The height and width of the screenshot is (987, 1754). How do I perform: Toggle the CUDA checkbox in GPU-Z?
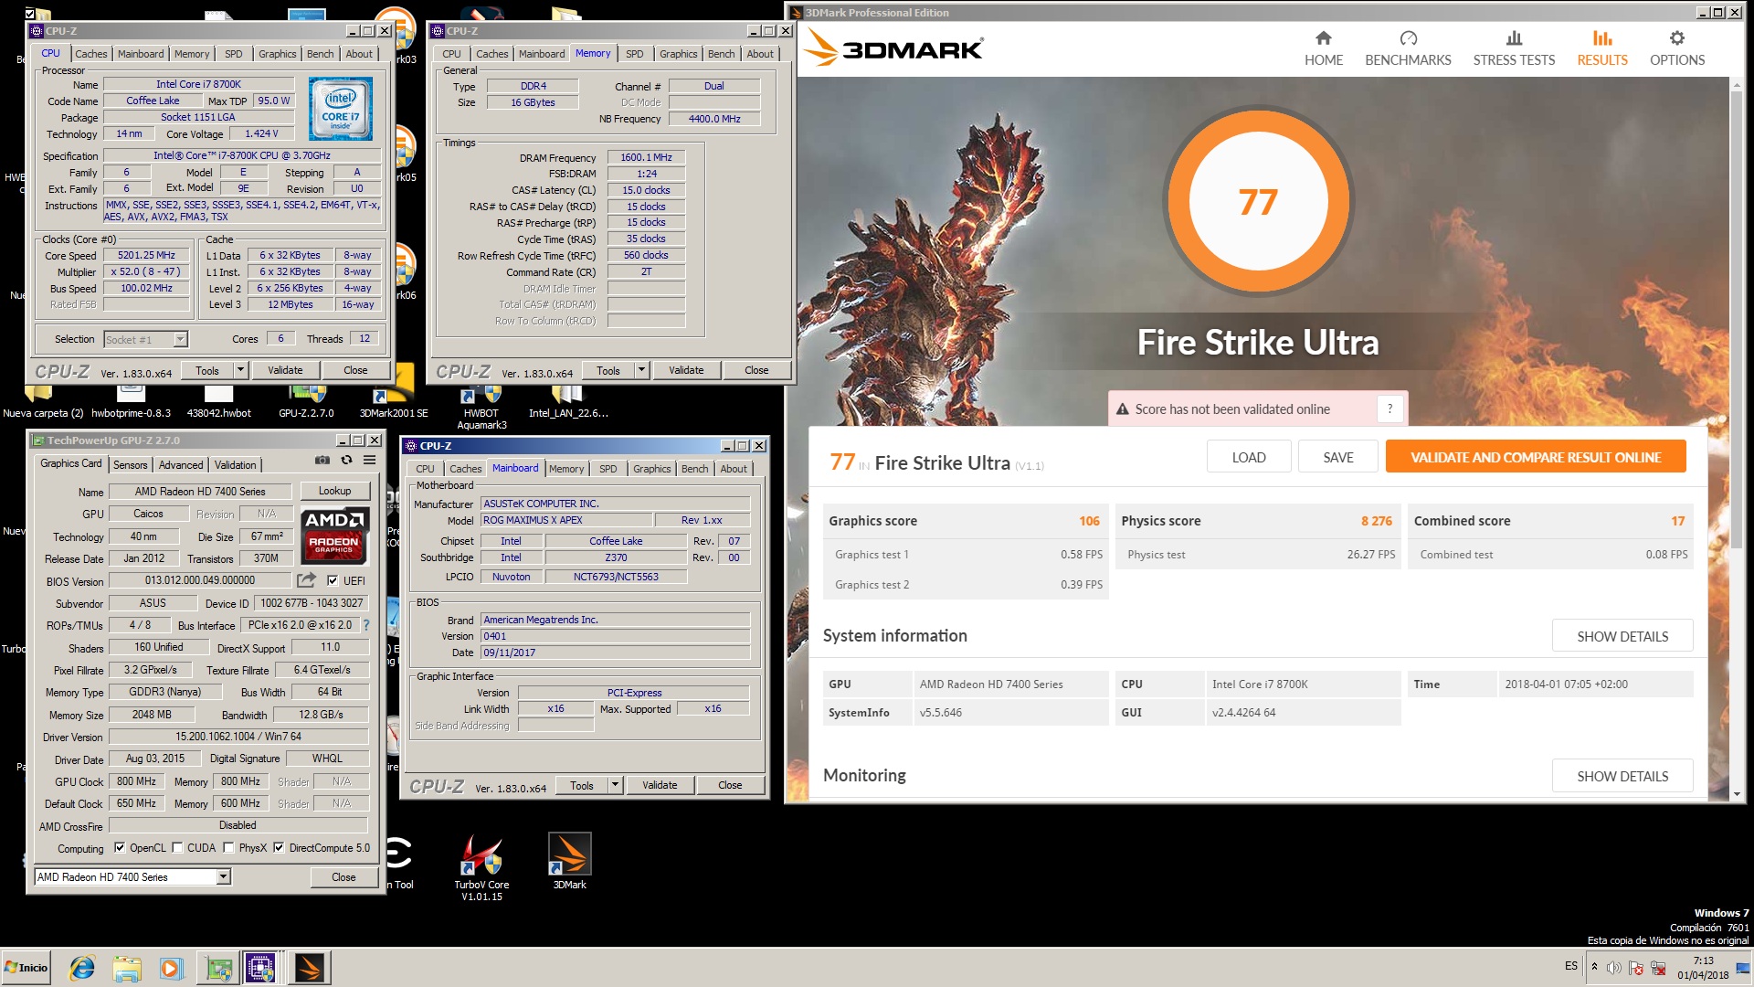(177, 848)
